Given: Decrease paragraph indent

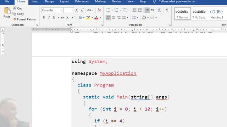Looking at the screenshot, I should point(134,10).
